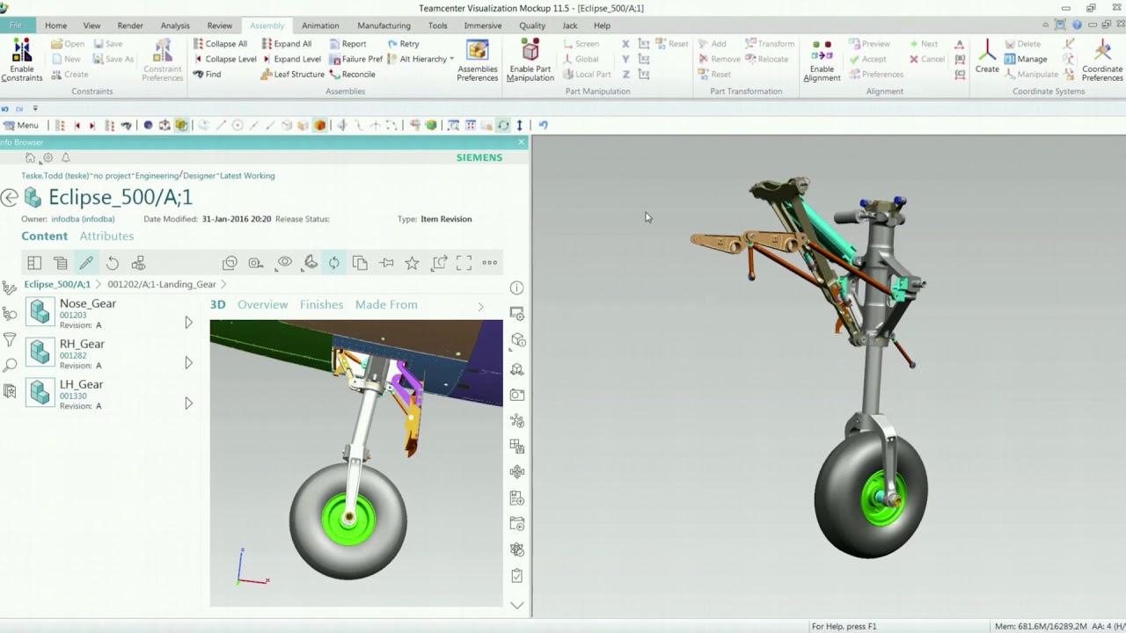This screenshot has height=633, width=1126.
Task: Close the Info Browser panel
Action: (x=521, y=142)
